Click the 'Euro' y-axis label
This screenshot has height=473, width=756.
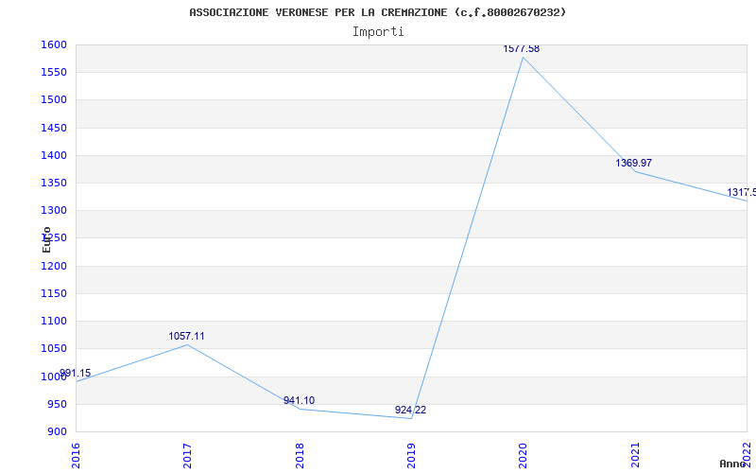point(46,239)
